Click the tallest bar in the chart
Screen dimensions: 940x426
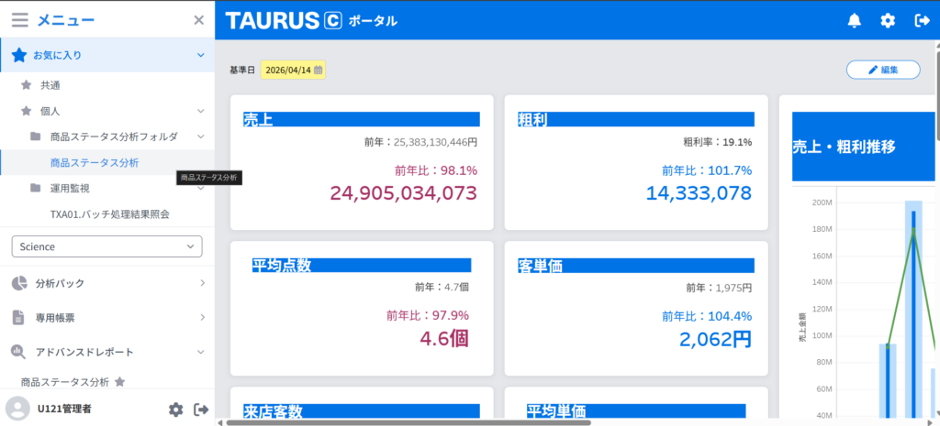[x=913, y=309]
